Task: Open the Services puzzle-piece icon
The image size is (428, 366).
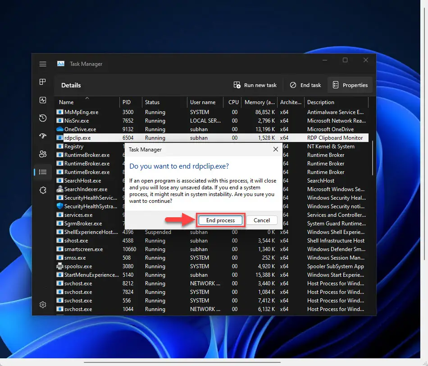Action: click(x=43, y=190)
